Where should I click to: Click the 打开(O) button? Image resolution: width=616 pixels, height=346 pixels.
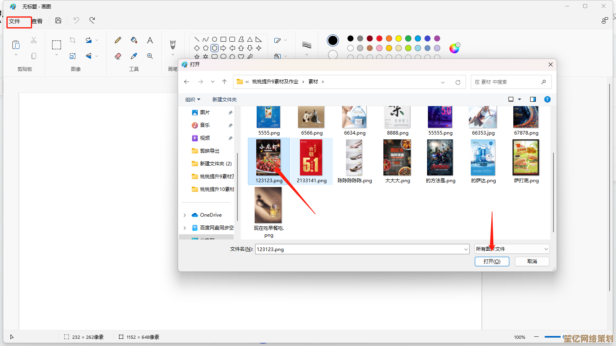(492, 261)
